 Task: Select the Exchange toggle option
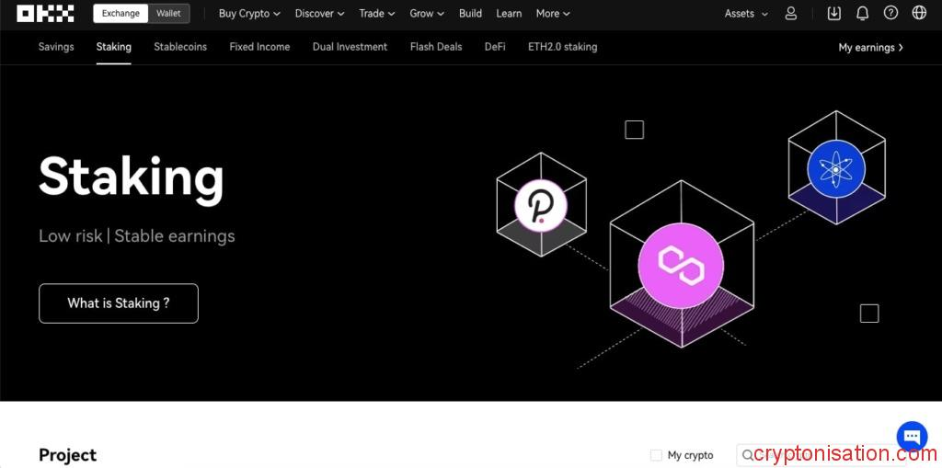(x=121, y=14)
